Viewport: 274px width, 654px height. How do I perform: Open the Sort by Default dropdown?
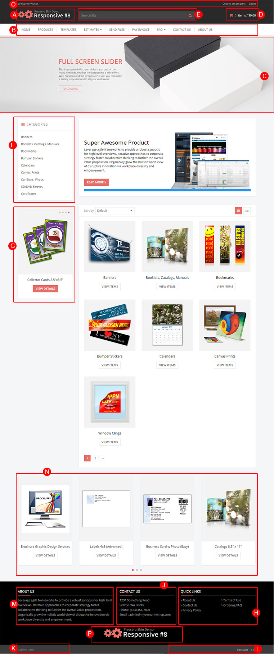tap(115, 211)
